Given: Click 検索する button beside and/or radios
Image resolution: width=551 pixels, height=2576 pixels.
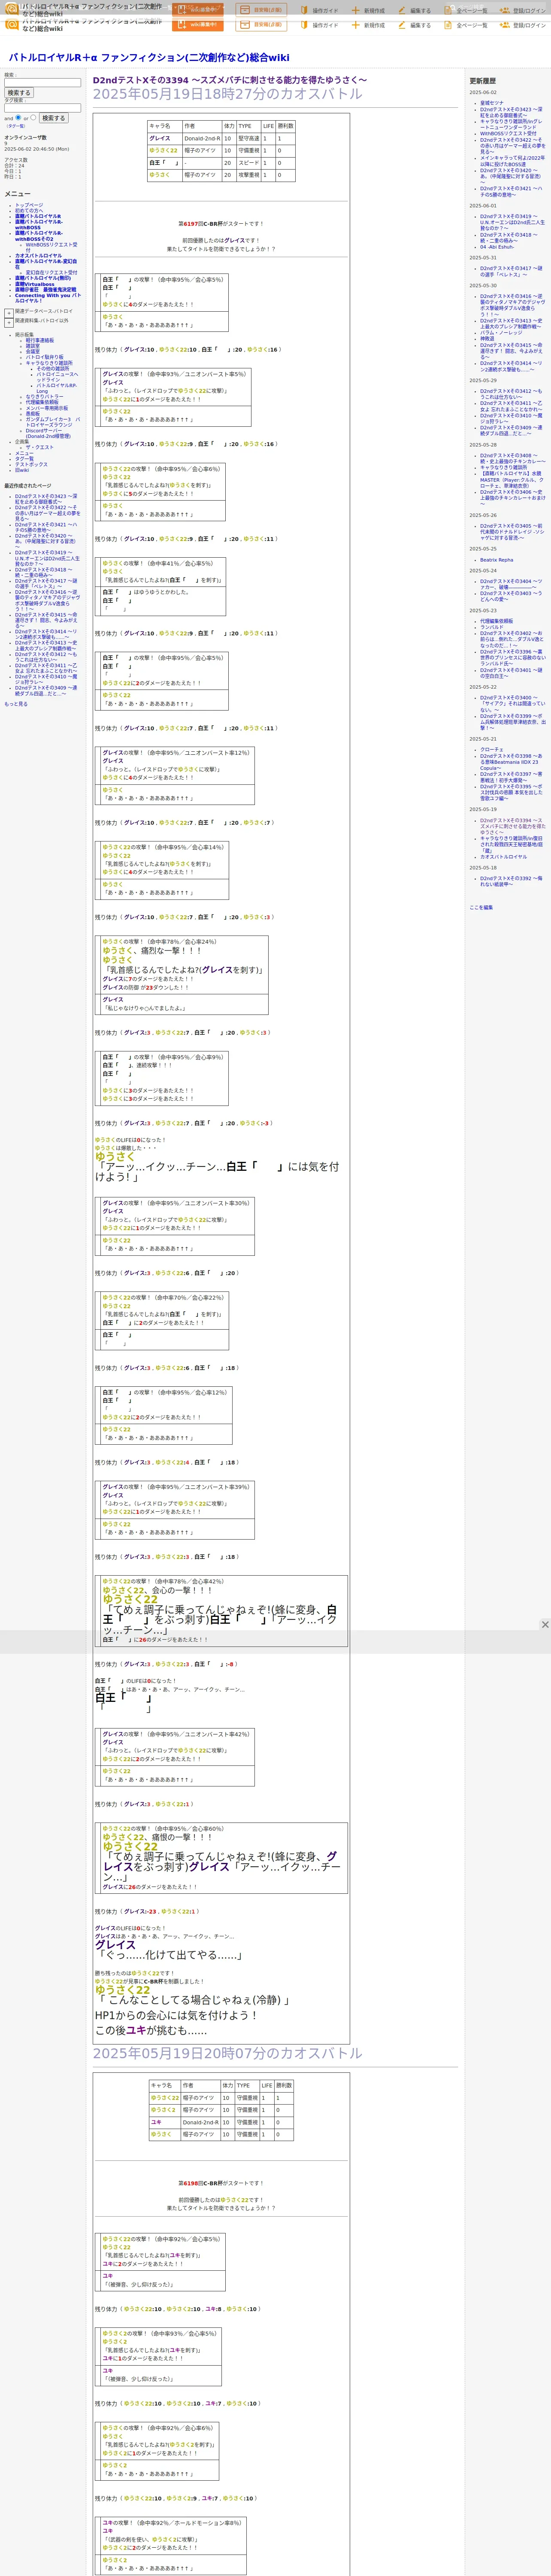Looking at the screenshot, I should pos(53,118).
